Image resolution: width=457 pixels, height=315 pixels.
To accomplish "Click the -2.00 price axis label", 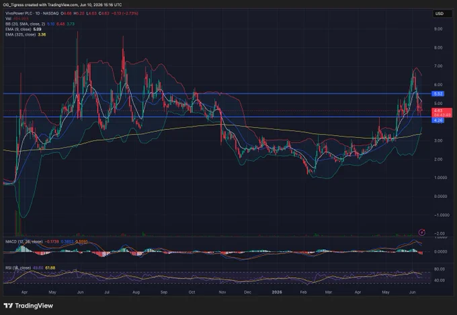I will (440, 234).
